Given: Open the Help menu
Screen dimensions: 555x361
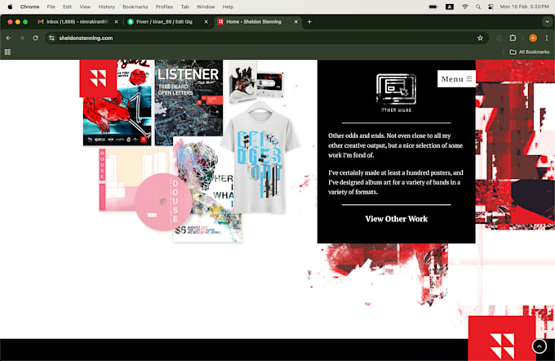Looking at the screenshot, I should tap(228, 7).
